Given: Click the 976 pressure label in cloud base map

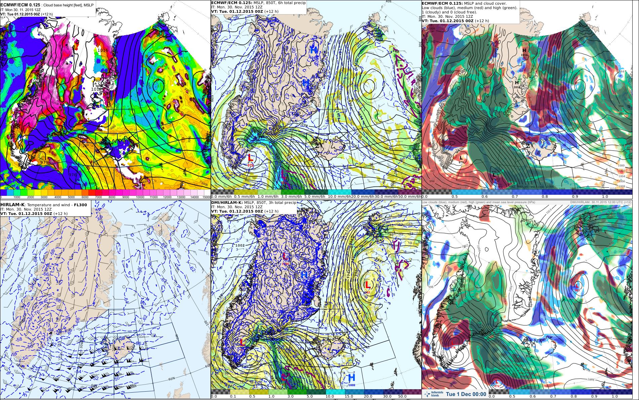Looking at the screenshot, I should 72,175.
